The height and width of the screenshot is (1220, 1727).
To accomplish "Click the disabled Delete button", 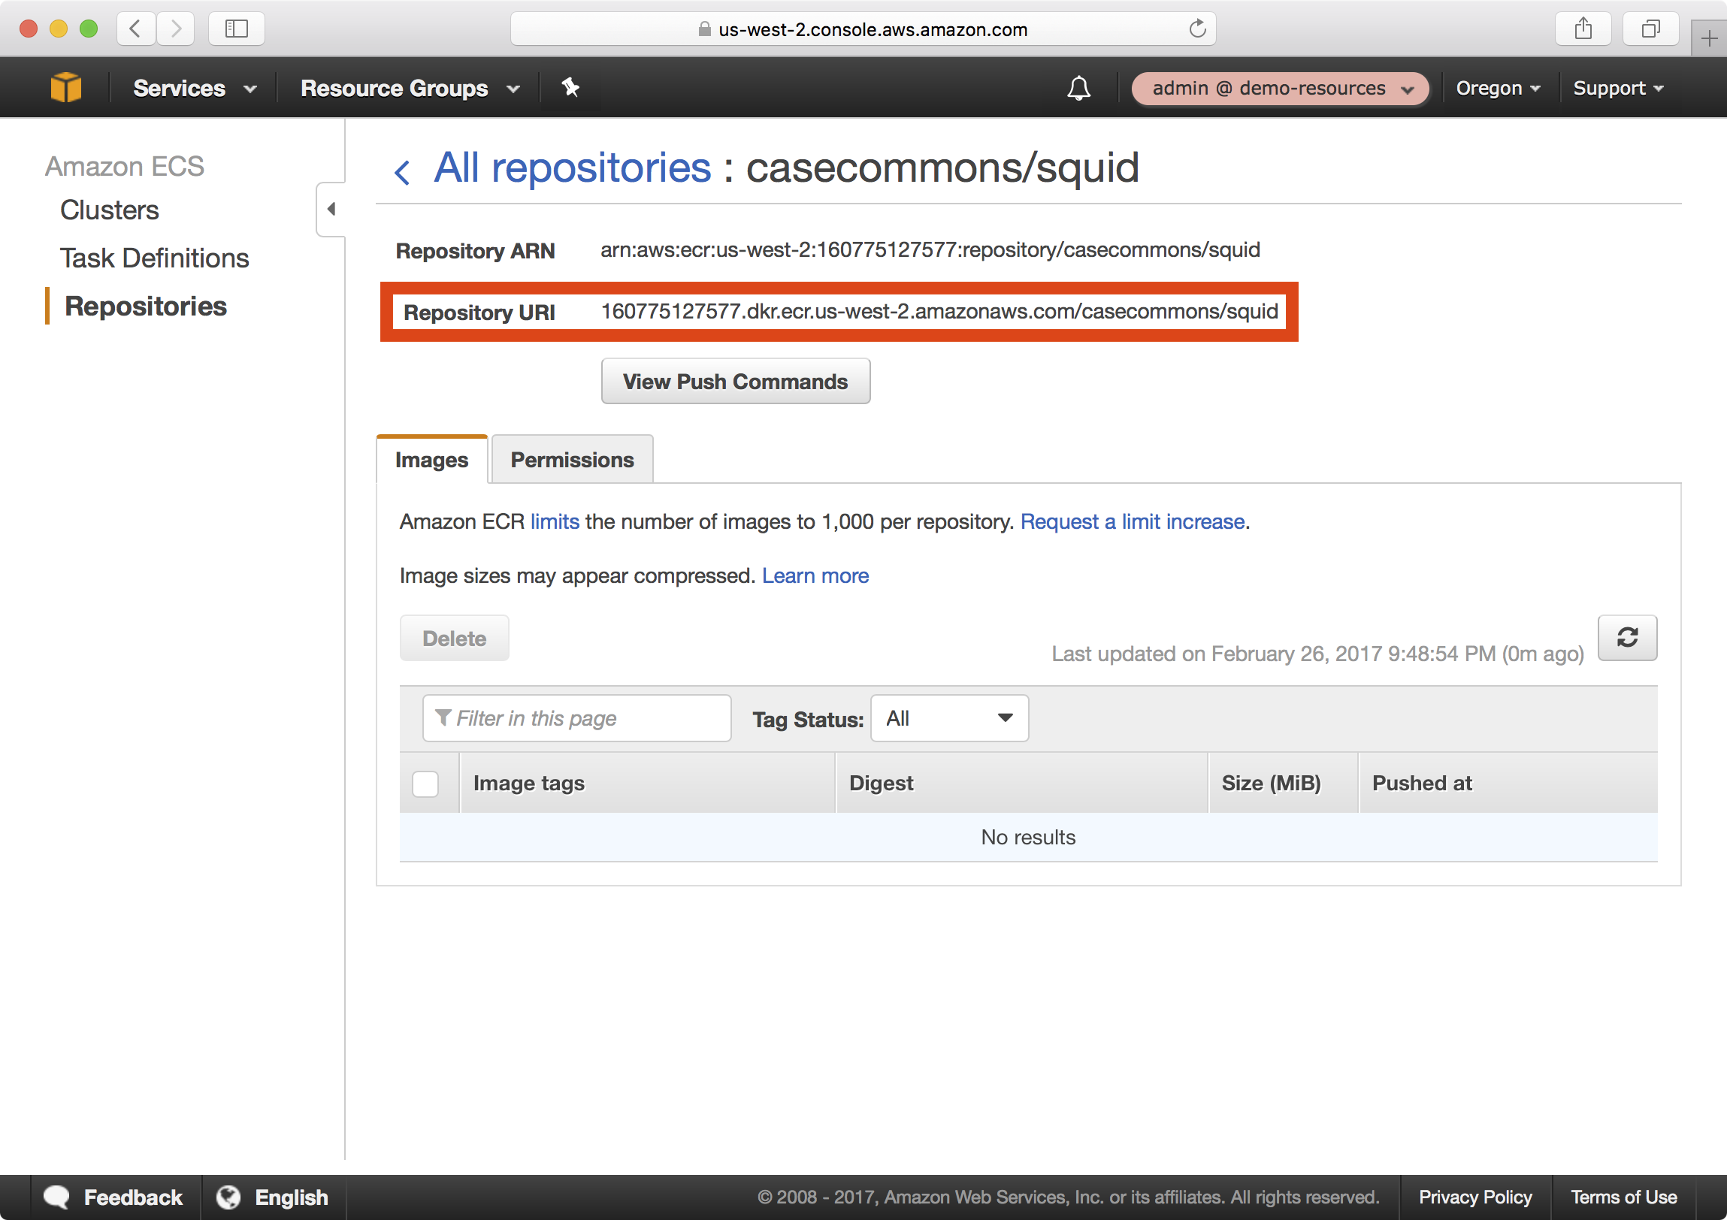I will 455,639.
